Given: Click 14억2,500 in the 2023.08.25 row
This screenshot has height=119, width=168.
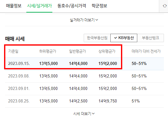Looking at the screenshot, I should coord(78,101).
